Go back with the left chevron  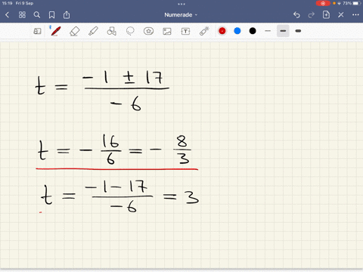(x=8, y=15)
